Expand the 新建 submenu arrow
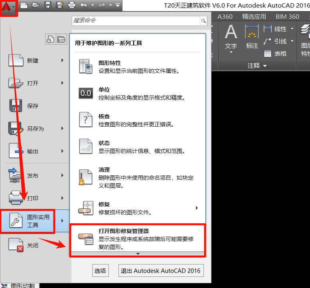Viewport: 310px width, 288px height. click(x=62, y=60)
